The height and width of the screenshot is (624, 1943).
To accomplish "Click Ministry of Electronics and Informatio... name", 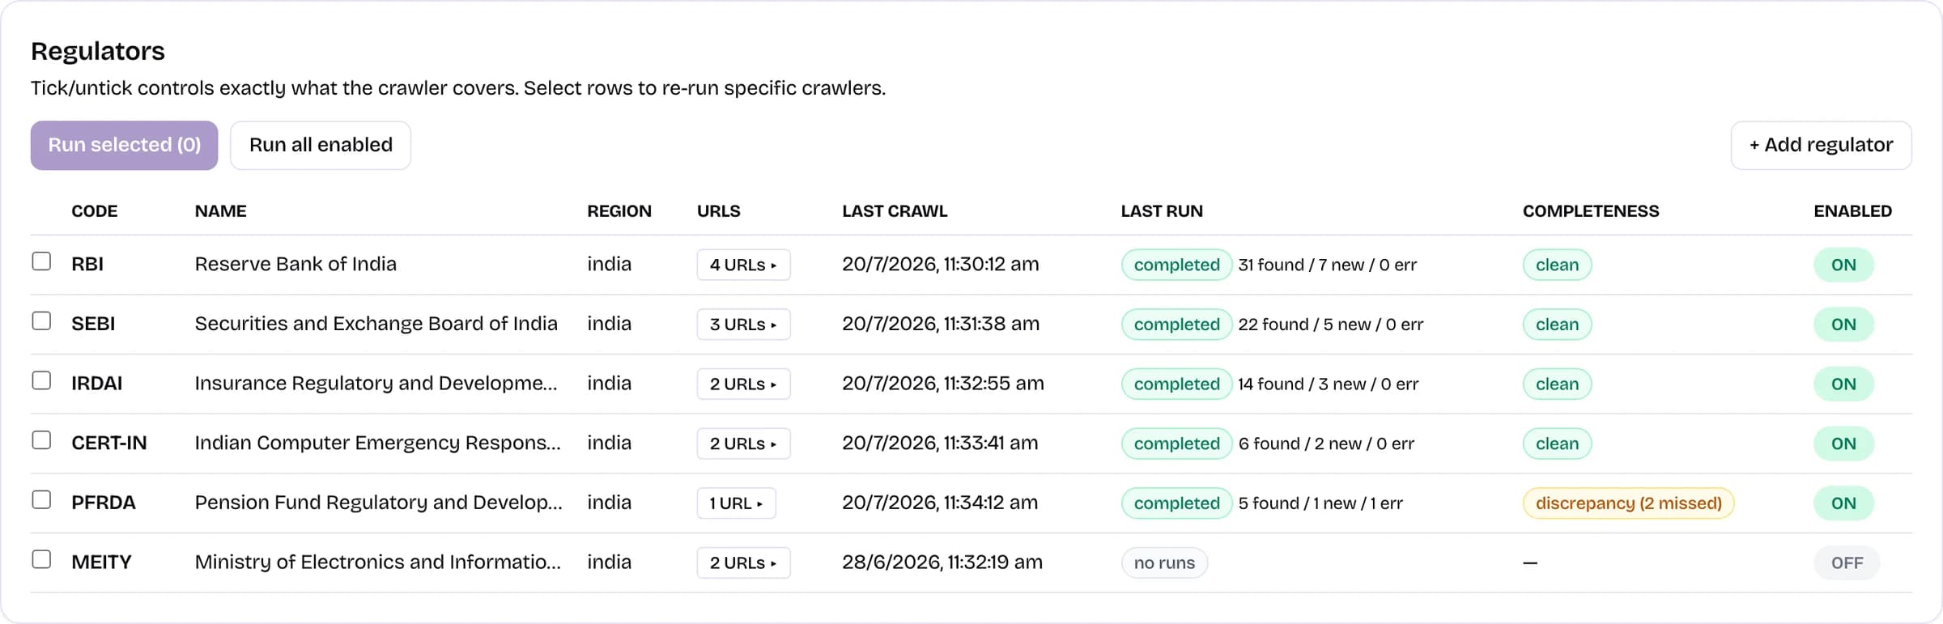I will (x=377, y=562).
